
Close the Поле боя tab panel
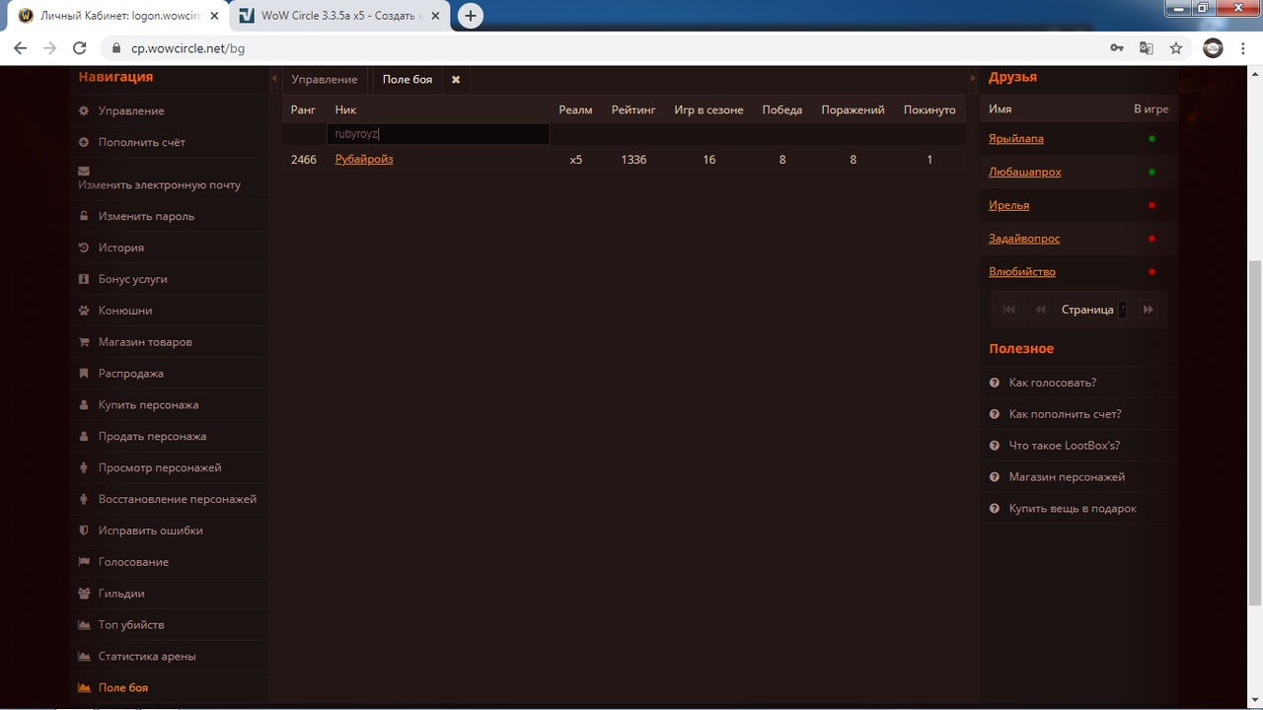[x=456, y=80]
